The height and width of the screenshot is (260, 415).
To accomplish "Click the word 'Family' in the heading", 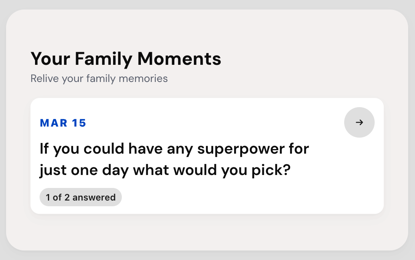I will [x=104, y=59].
